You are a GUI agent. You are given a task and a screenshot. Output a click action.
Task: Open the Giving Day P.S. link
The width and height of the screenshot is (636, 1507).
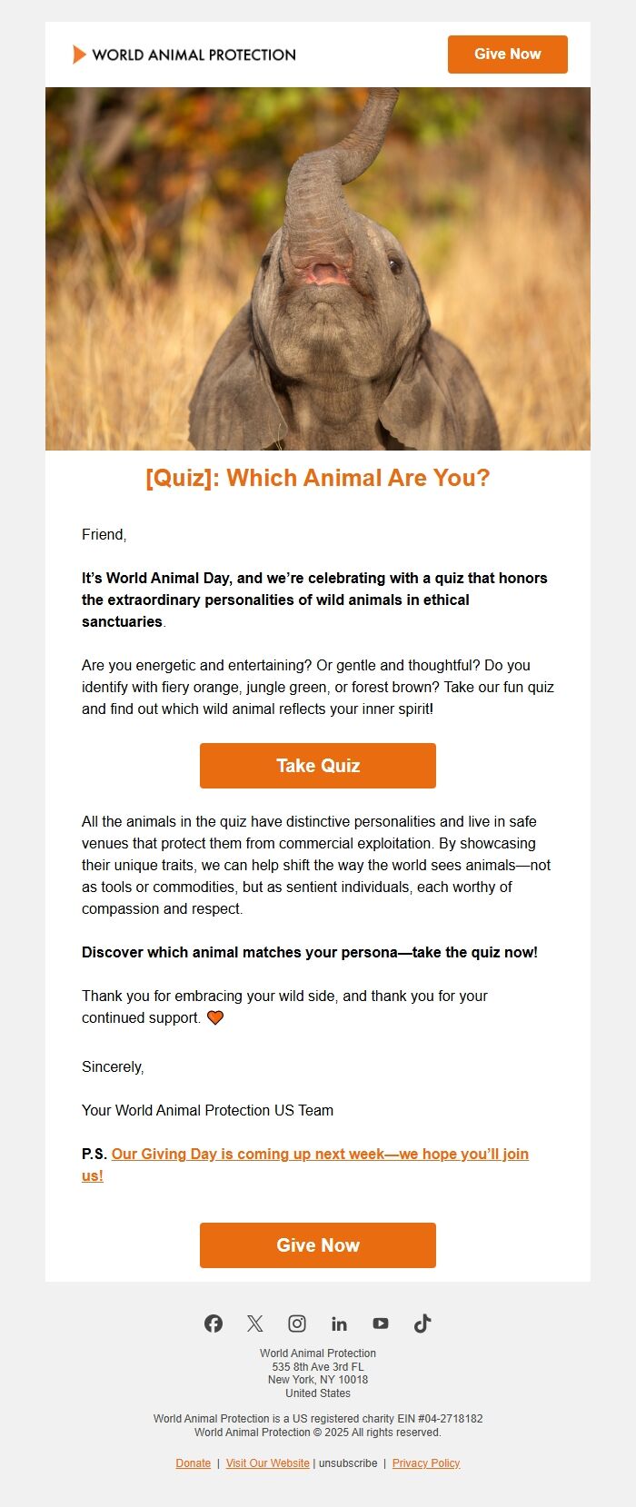pos(320,1155)
